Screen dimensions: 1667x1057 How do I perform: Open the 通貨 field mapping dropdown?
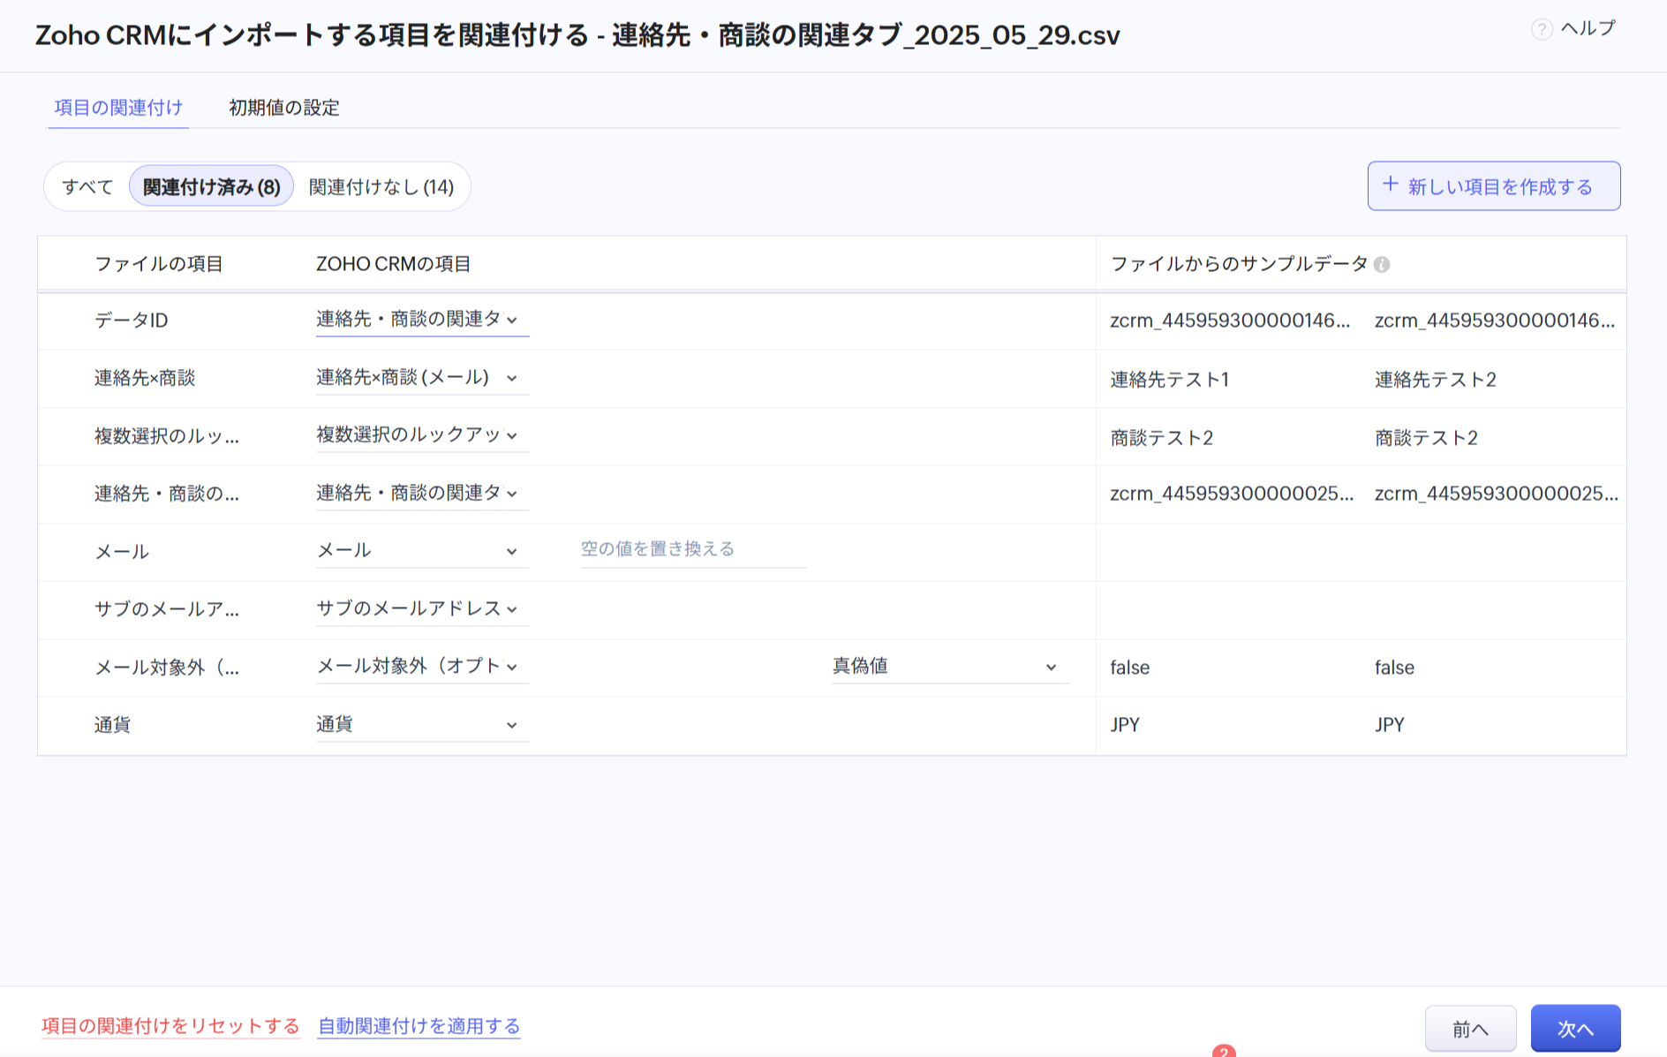click(417, 725)
